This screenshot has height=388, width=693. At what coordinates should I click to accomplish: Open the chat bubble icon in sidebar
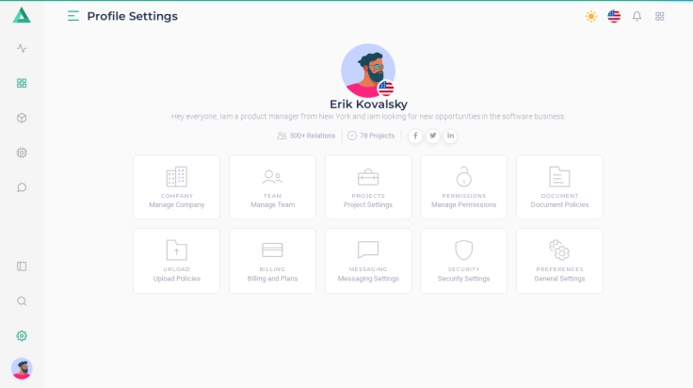(x=22, y=187)
